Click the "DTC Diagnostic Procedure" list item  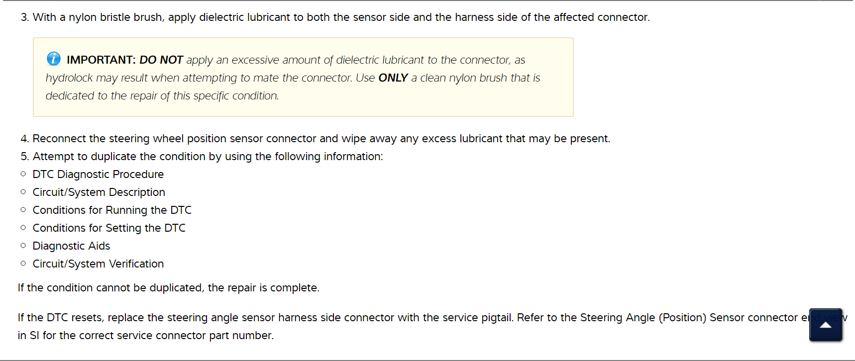point(98,174)
